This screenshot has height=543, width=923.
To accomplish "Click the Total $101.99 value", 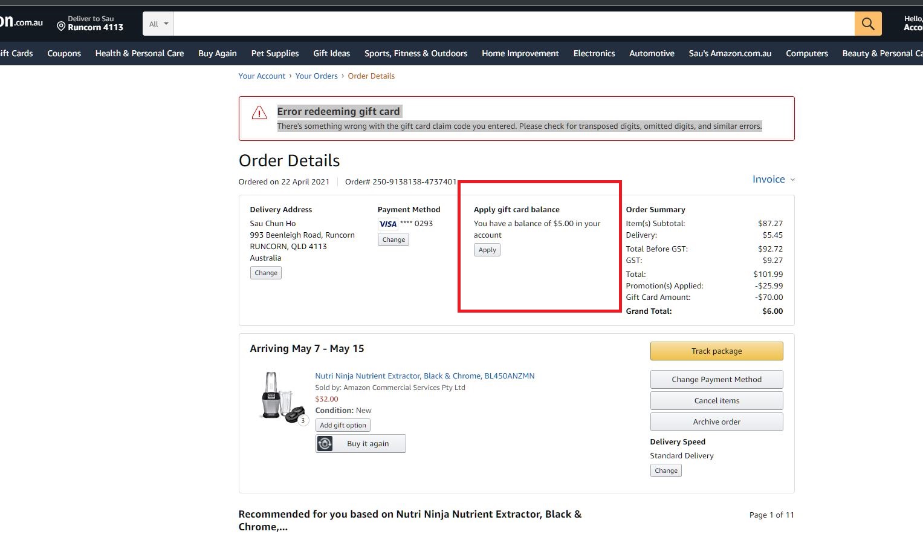I will coord(768,275).
